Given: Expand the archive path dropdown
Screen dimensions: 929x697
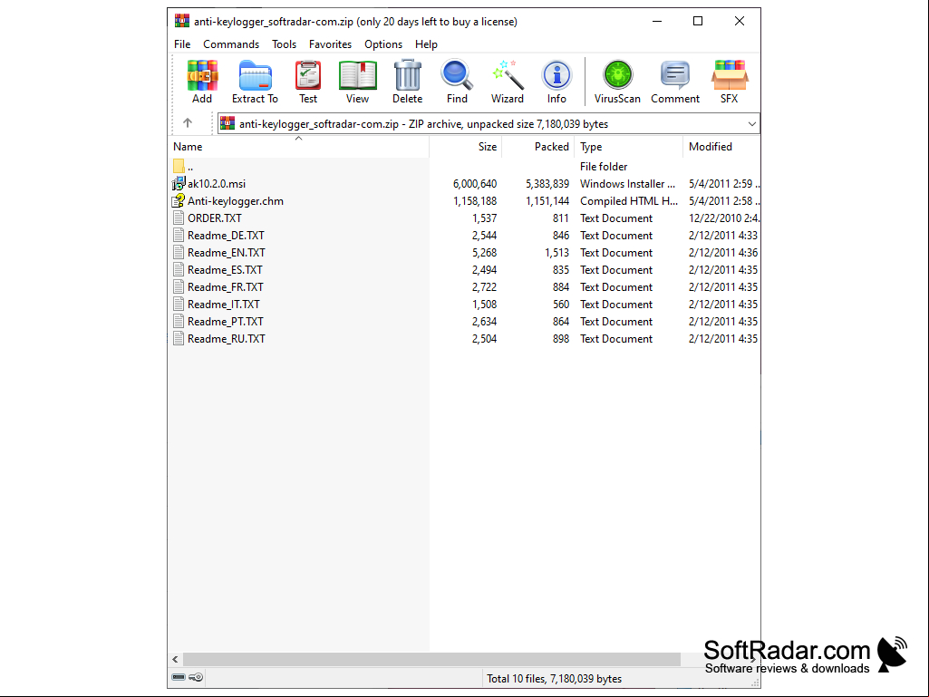Looking at the screenshot, I should [752, 124].
